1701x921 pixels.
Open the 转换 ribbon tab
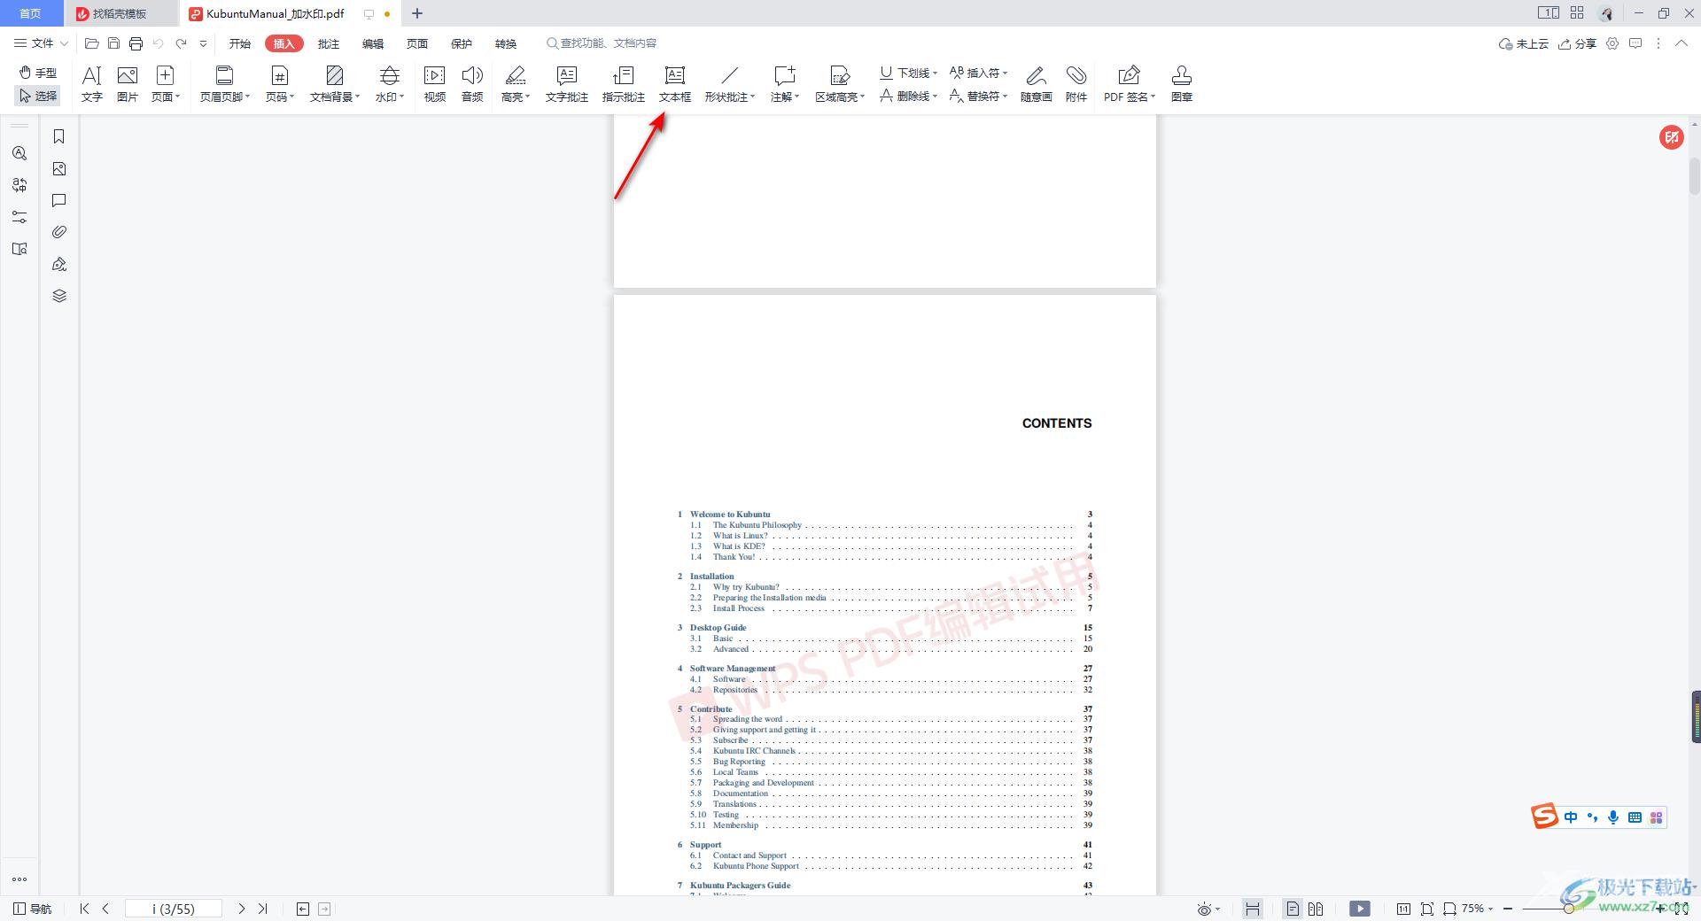[506, 43]
